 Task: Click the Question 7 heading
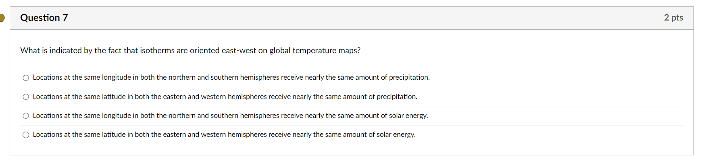[x=44, y=18]
